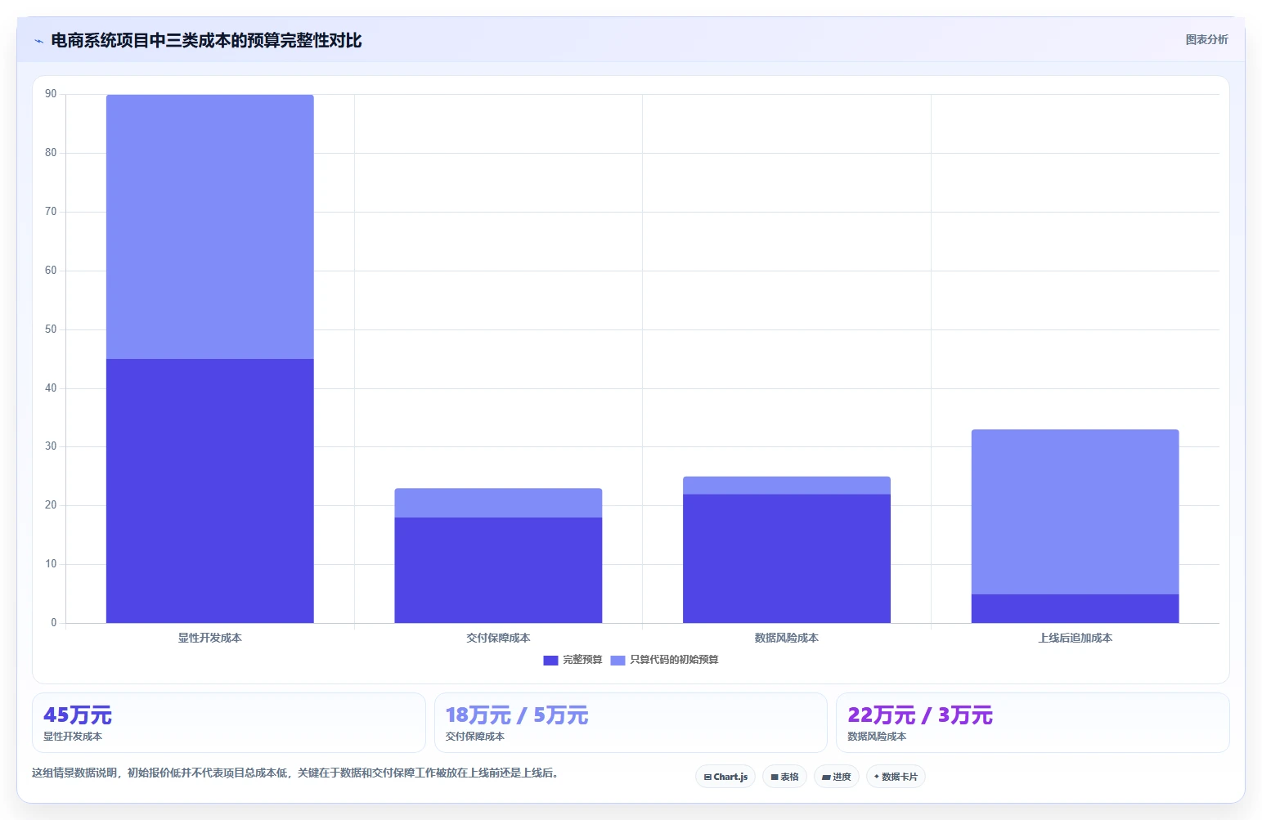This screenshot has height=820, width=1262.
Task: Click the y-axis tick label 90
Action: pos(51,94)
